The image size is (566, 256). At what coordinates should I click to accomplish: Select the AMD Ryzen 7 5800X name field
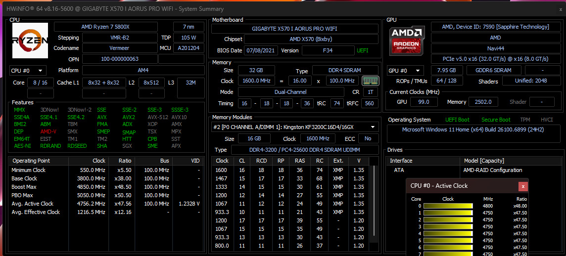click(106, 27)
